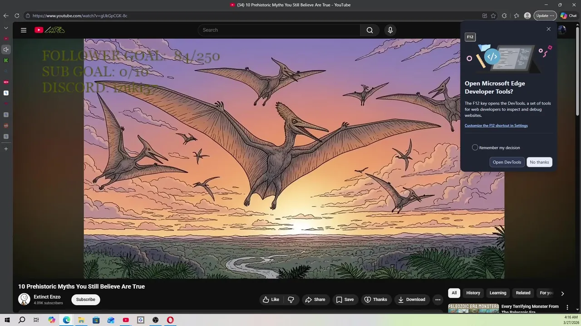Click the Open DevTools button

(507, 162)
